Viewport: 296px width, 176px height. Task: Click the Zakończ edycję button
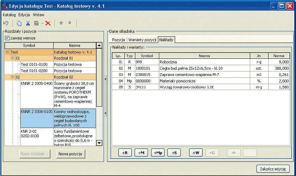273,169
